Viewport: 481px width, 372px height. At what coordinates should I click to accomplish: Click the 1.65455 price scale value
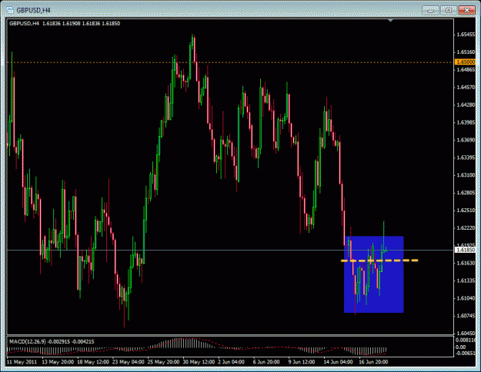coord(466,35)
